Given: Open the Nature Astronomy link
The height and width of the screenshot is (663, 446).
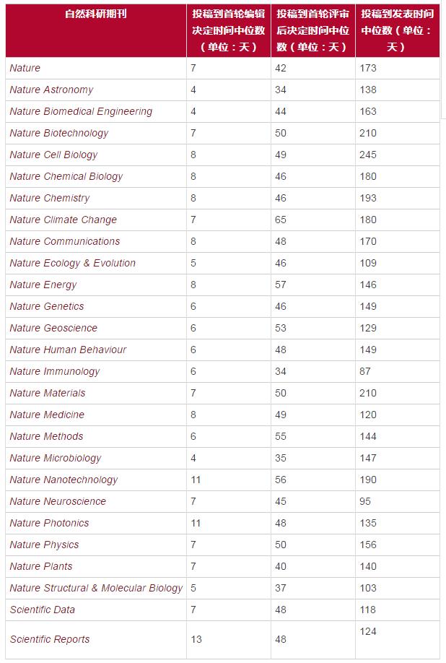Looking at the screenshot, I should pos(51,90).
